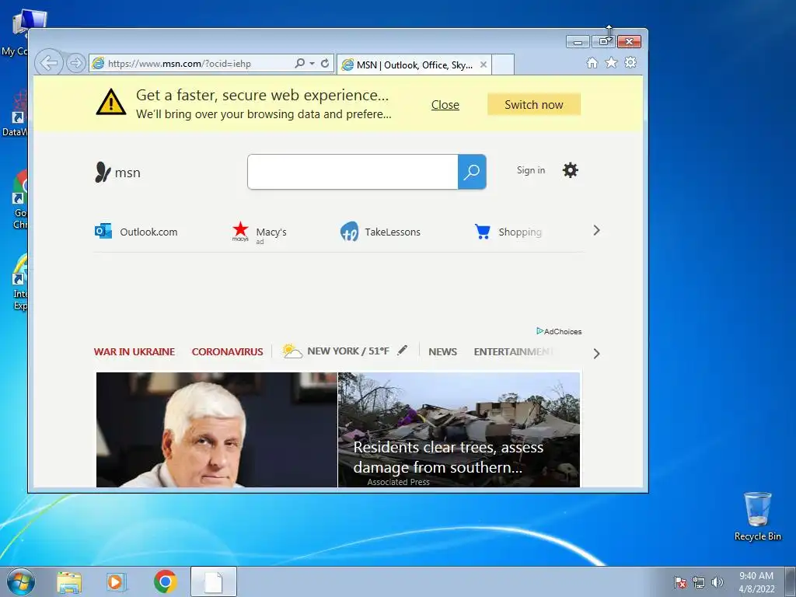This screenshot has height=597, width=796.
Task: Click the AdChoices link
Action: pos(559,331)
